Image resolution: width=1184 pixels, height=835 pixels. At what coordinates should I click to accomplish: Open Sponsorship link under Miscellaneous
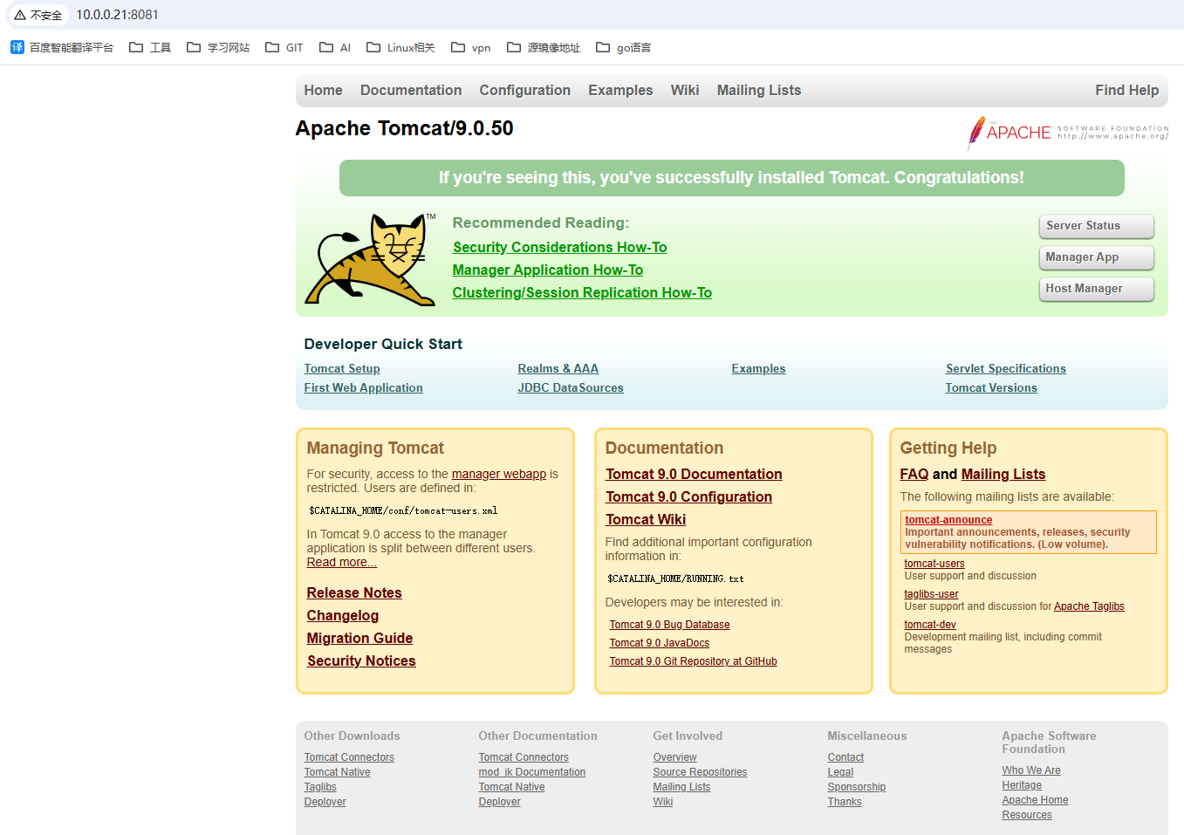click(856, 787)
